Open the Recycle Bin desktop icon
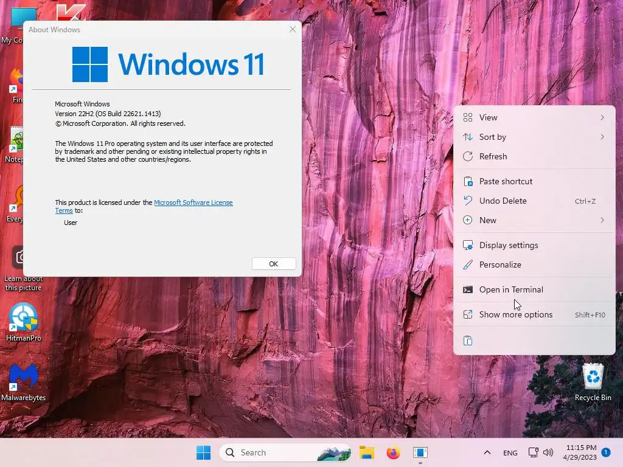623x467 pixels. (x=593, y=382)
